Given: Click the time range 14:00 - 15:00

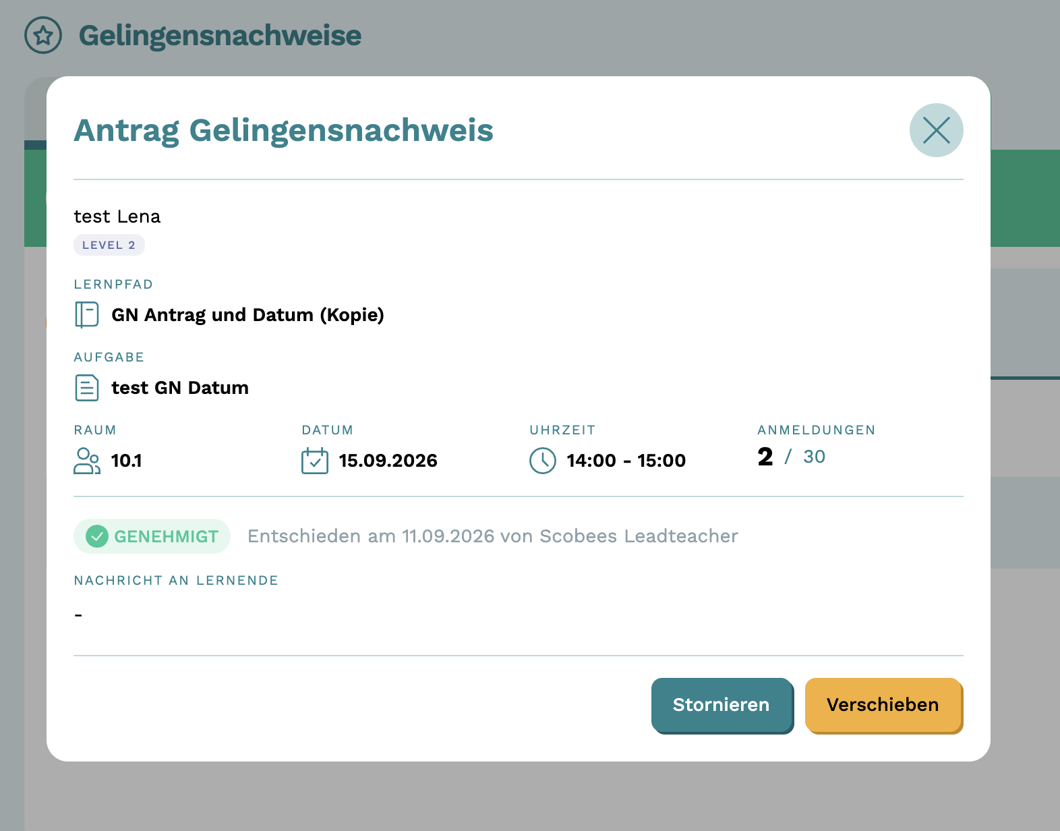Looking at the screenshot, I should 626,461.
